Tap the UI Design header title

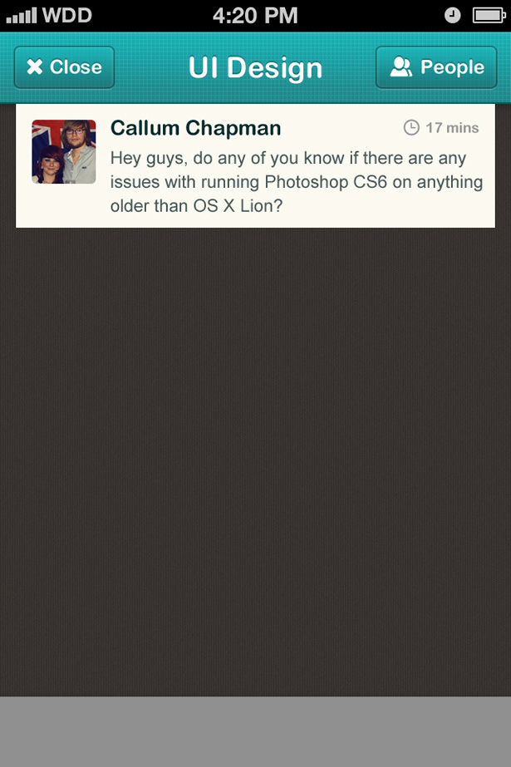pyautogui.click(x=255, y=68)
